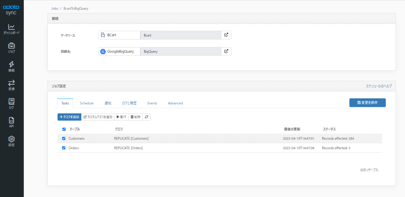Click the カスタムクエリを追加 button
Image resolution: width=405 pixels, height=197 pixels.
click(x=98, y=117)
